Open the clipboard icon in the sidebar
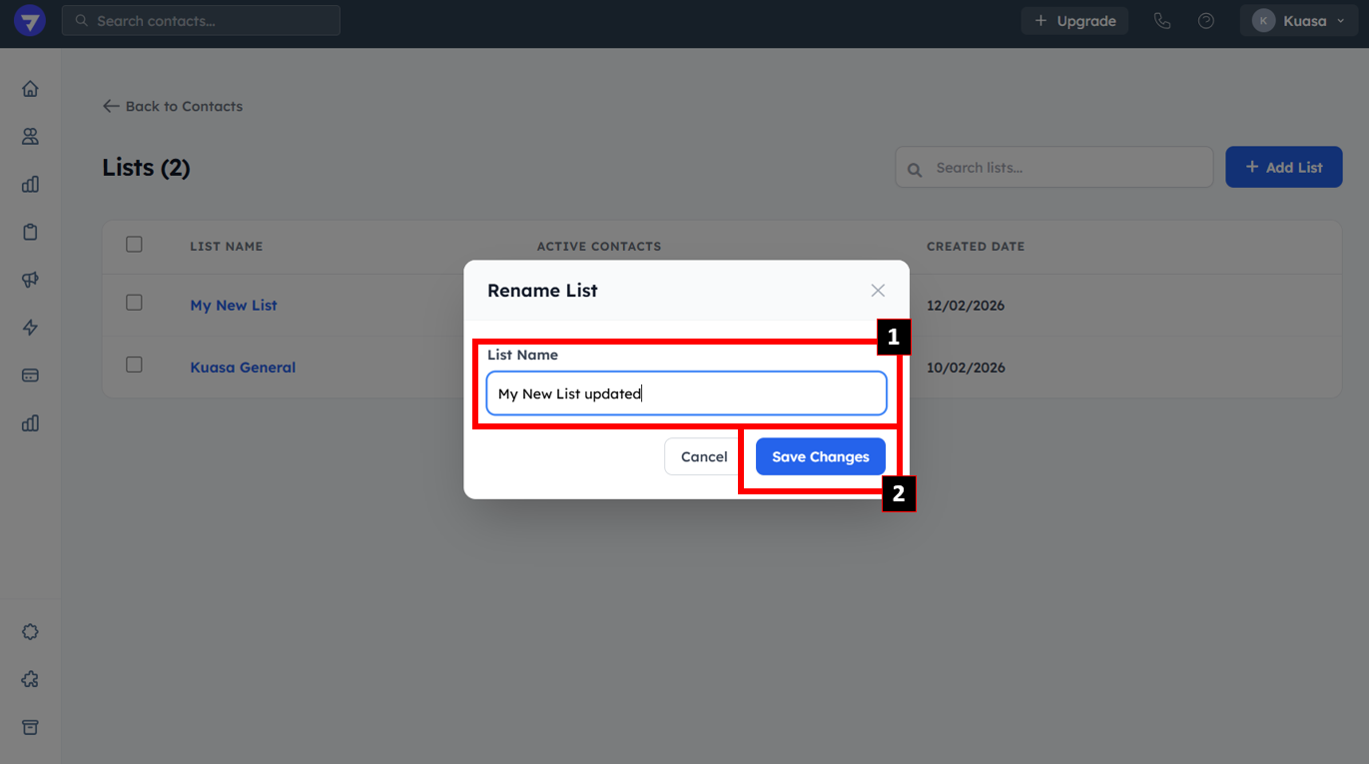Viewport: 1369px width, 764px height. [30, 232]
